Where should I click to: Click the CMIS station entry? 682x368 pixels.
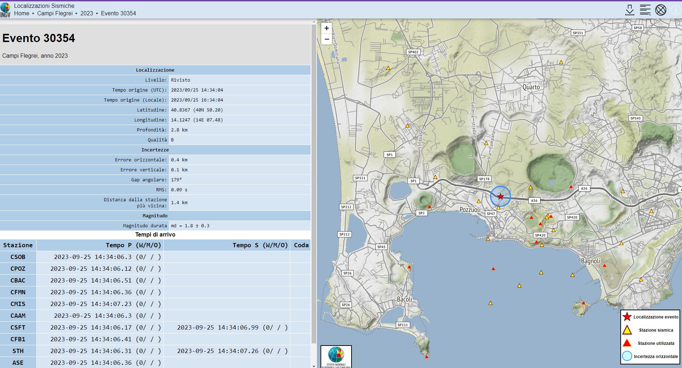18,304
